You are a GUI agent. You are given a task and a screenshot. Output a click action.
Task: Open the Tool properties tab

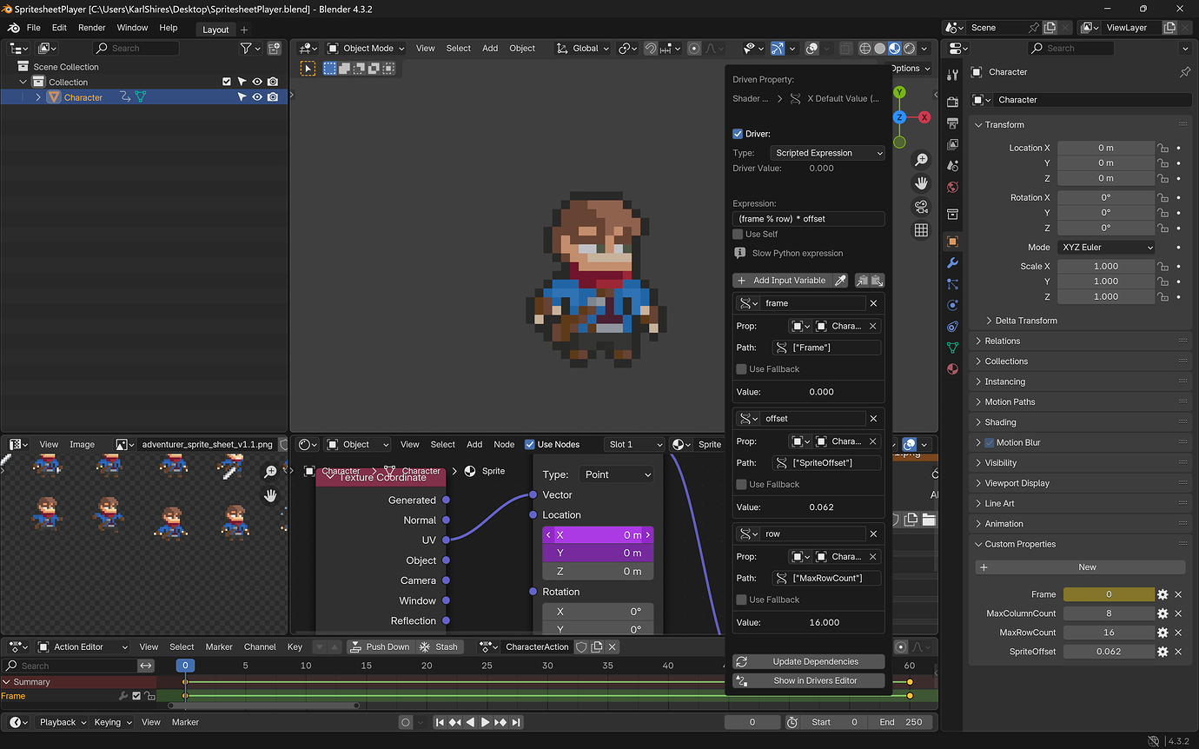pyautogui.click(x=952, y=76)
